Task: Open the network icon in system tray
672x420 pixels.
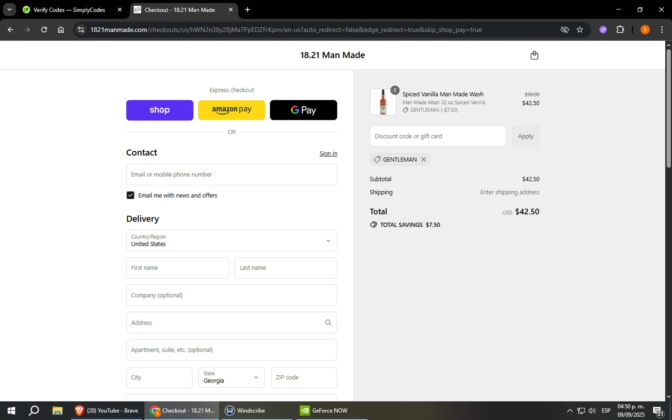Action: click(581, 411)
